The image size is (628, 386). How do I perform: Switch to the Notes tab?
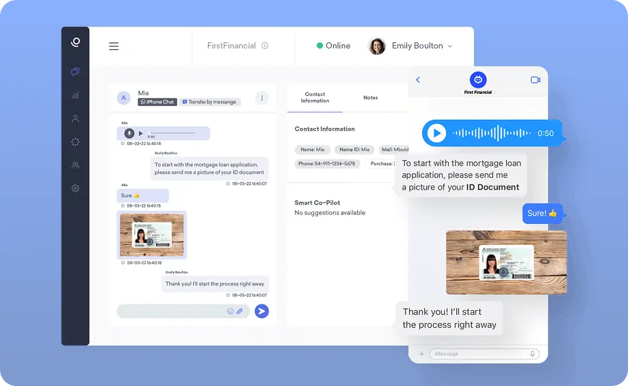point(370,98)
